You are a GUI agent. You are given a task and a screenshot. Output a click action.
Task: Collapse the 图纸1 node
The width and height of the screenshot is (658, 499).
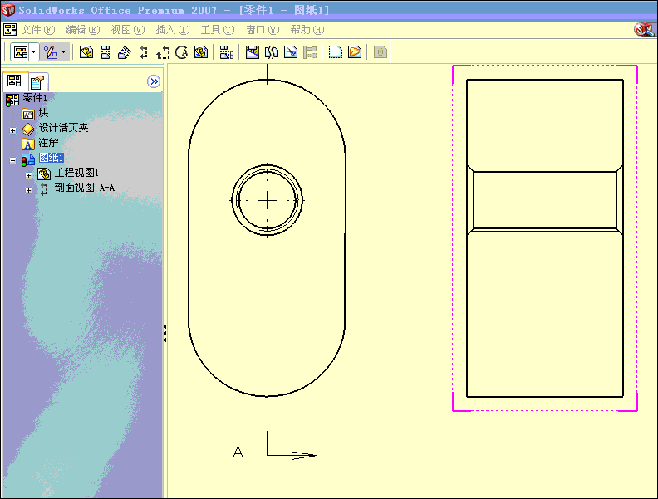(x=12, y=160)
